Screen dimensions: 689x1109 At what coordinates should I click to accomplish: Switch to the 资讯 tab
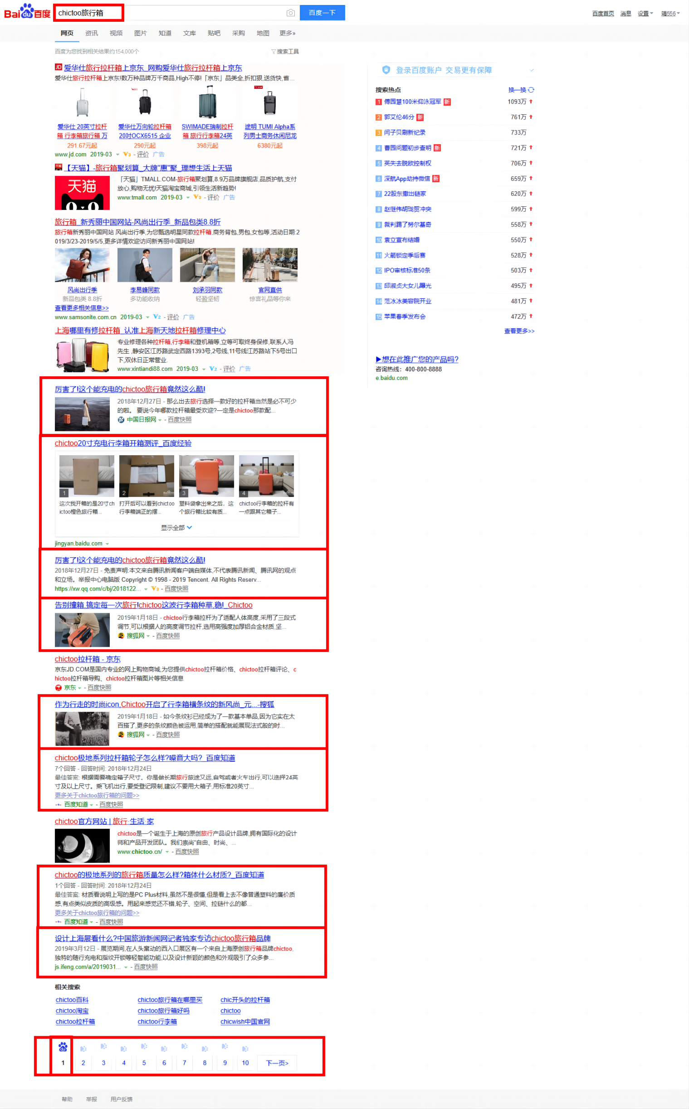(92, 33)
